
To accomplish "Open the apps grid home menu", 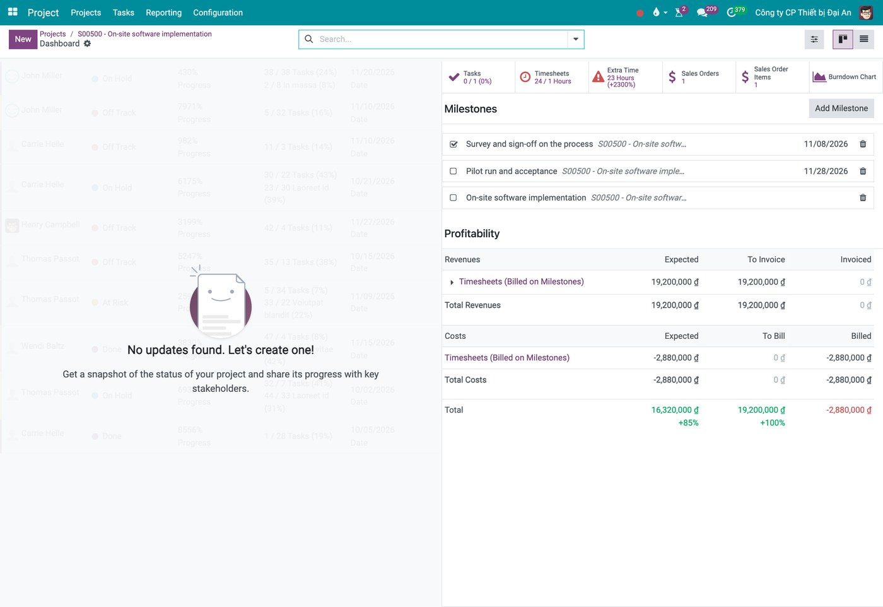I will pyautogui.click(x=13, y=12).
